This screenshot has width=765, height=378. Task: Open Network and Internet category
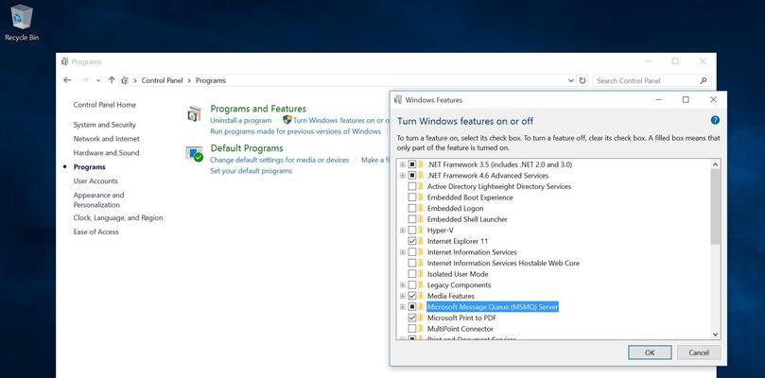tap(106, 139)
